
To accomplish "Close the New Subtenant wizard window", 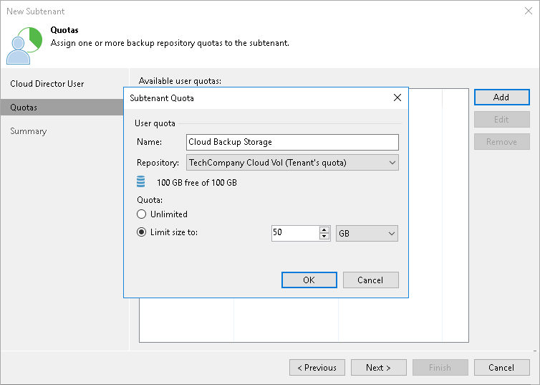I will (x=529, y=11).
